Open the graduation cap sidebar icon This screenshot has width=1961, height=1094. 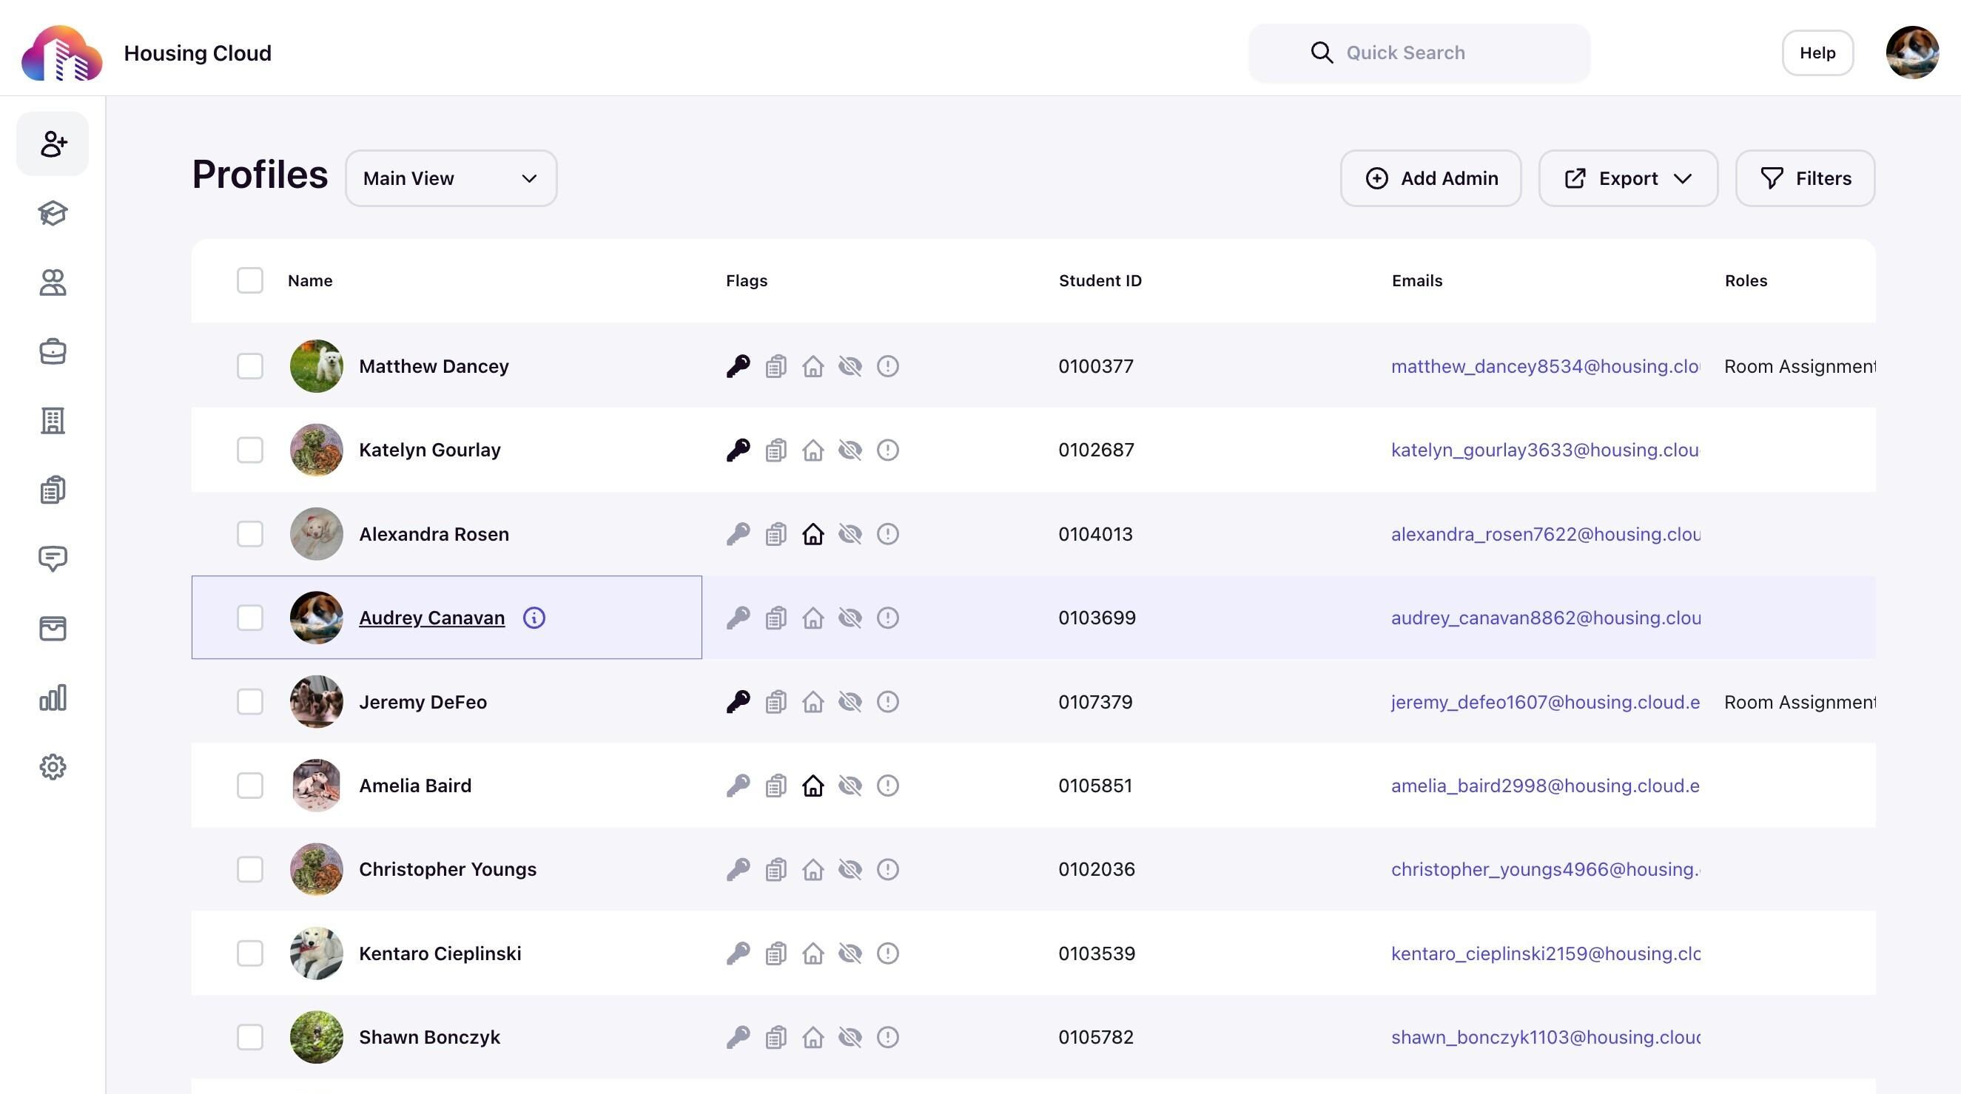tap(53, 213)
